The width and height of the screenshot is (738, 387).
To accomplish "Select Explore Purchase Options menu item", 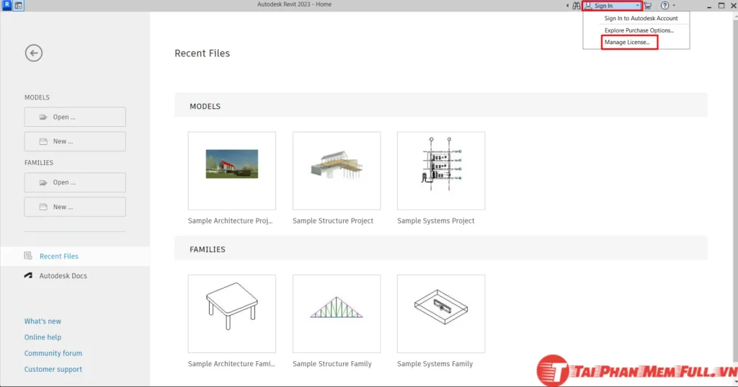I will click(639, 30).
